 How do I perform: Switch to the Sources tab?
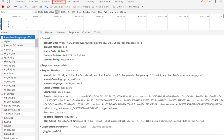click(x=46, y=2)
